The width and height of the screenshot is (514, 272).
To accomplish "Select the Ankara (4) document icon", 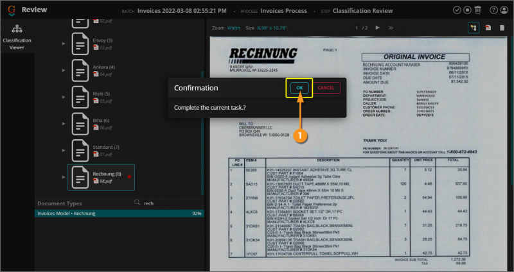I will [80, 71].
